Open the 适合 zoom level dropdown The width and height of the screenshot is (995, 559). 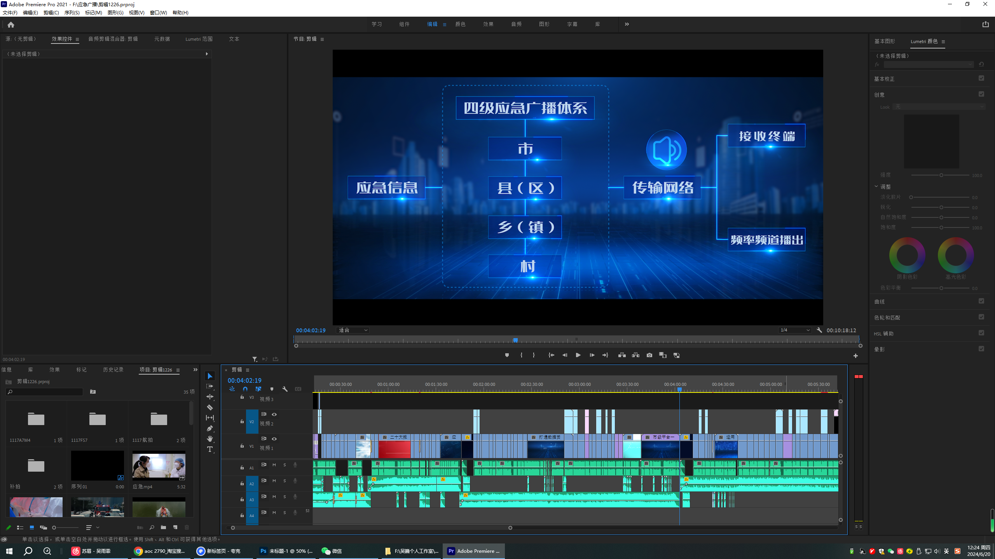(x=353, y=330)
